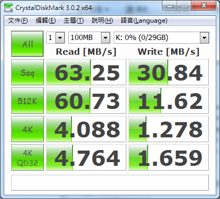Start the 4K QD32 benchmark test
This screenshot has height=199, width=220.
tap(27, 157)
